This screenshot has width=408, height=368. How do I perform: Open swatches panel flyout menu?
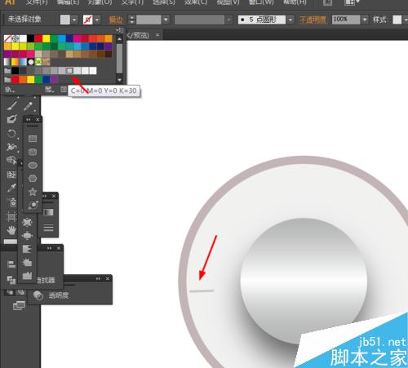click(x=120, y=29)
